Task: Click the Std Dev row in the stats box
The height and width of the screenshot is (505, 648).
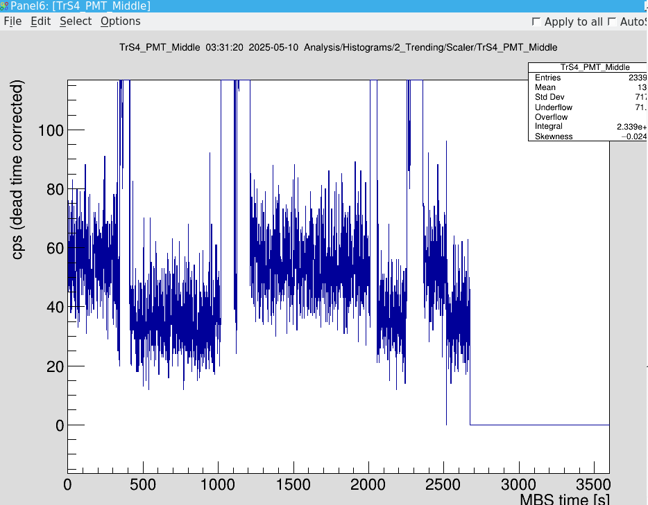Action: [x=588, y=97]
